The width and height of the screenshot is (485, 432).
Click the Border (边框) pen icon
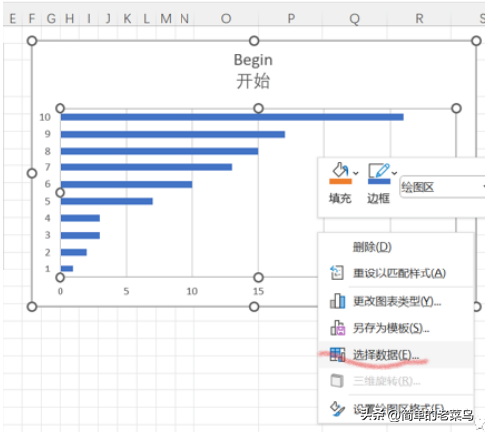tap(379, 170)
